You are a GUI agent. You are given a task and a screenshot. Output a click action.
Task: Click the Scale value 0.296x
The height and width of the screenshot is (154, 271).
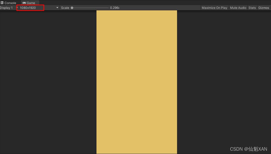(x=115, y=8)
